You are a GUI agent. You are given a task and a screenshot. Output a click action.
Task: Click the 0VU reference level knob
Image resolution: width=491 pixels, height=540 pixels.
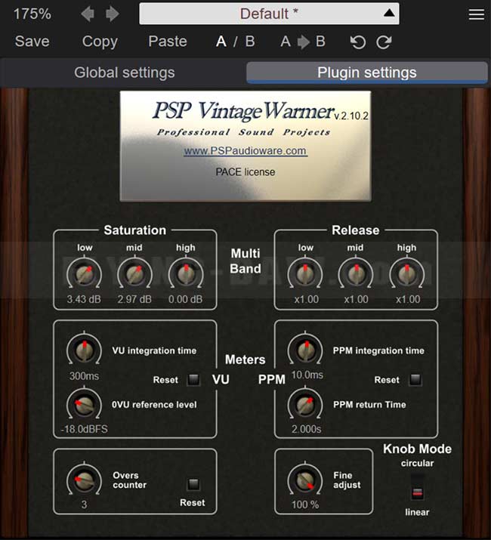[84, 405]
